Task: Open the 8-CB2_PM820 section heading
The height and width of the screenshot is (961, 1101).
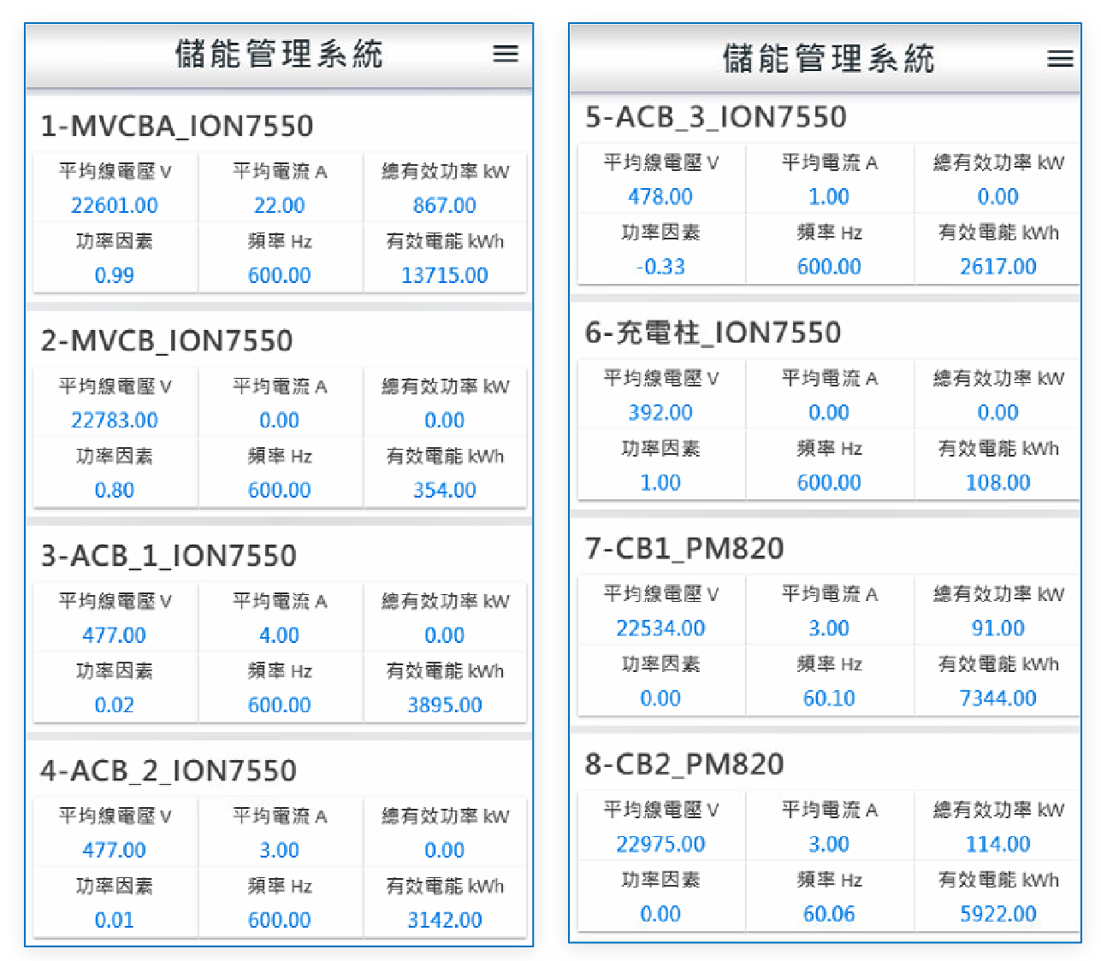Action: (x=684, y=763)
